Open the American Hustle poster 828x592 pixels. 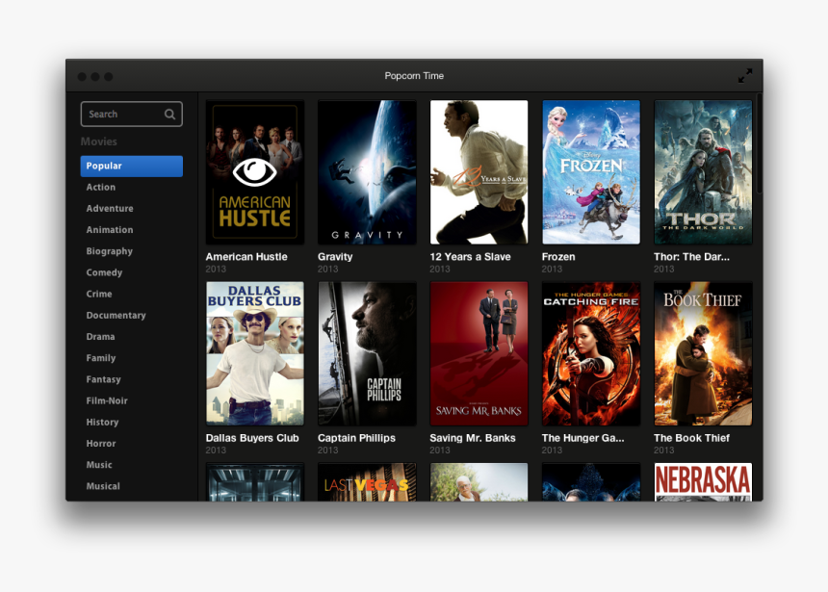[255, 172]
